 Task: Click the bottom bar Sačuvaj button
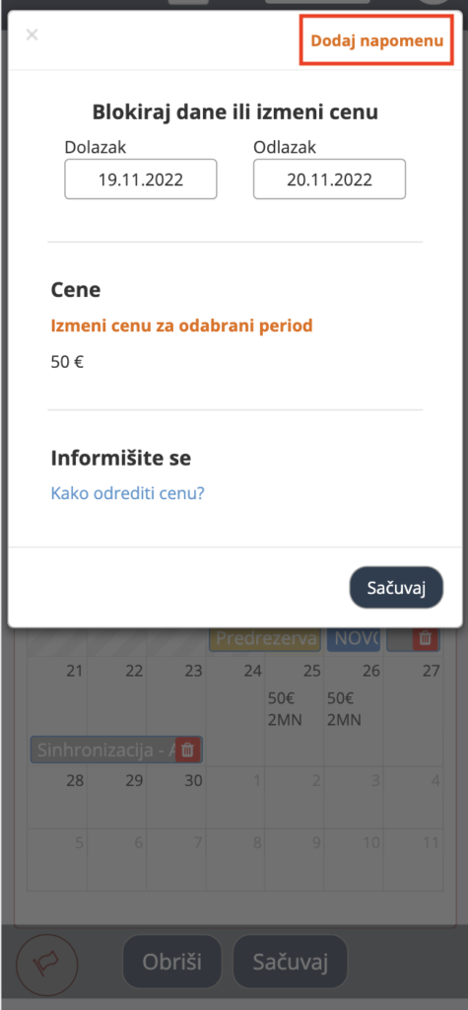coord(291,963)
